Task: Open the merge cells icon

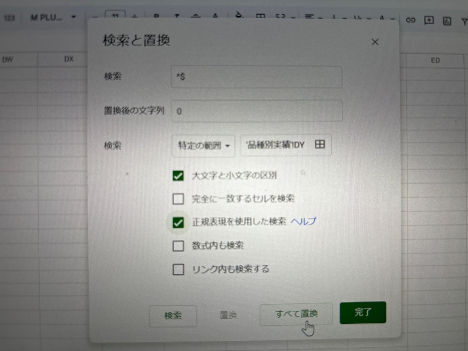Action: 280,15
